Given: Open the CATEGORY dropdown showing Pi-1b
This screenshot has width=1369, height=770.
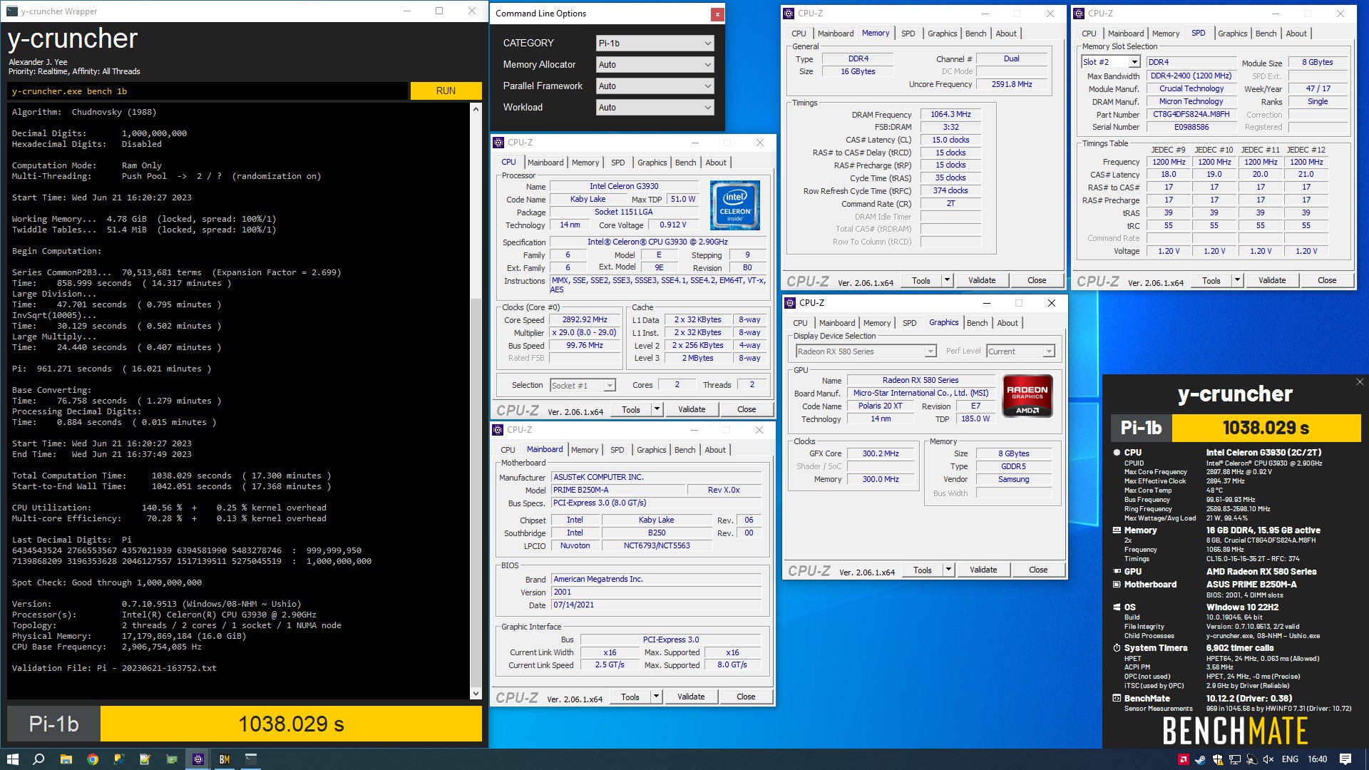Looking at the screenshot, I should pyautogui.click(x=655, y=43).
